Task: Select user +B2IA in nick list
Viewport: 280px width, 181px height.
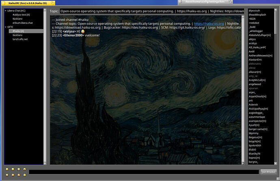Action: 252,19
